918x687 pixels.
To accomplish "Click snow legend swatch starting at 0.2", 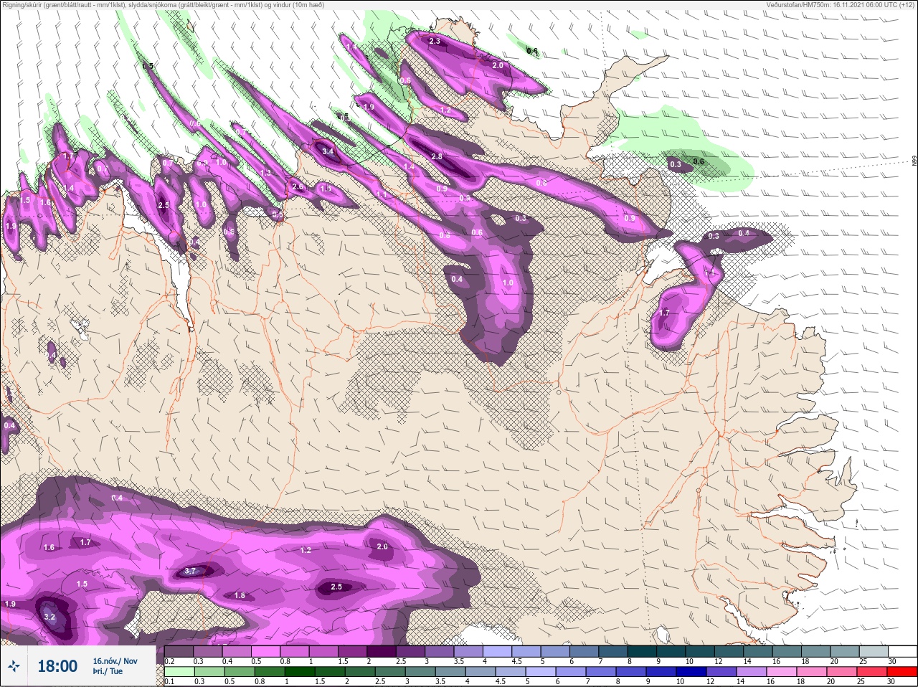I will 179,651.
